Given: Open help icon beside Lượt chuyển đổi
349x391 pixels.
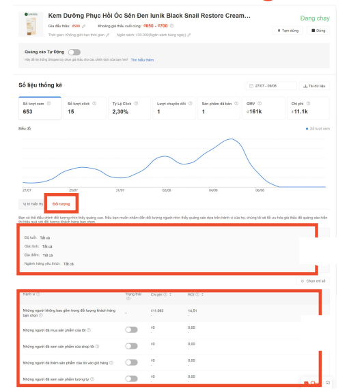Looking at the screenshot, I should [191, 104].
